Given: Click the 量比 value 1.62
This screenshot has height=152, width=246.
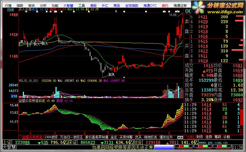Looking at the screenshot, I should [x=238, y=85].
